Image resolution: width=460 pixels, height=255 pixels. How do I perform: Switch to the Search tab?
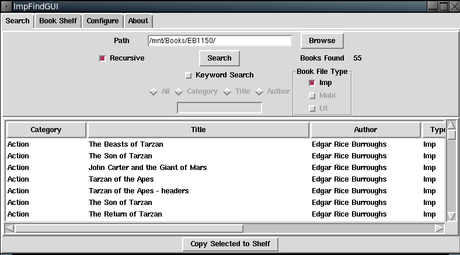tap(18, 21)
